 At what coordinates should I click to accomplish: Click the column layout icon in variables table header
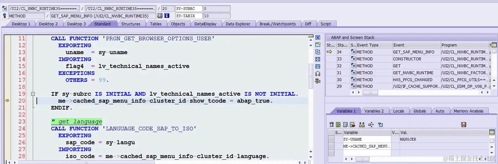tap(492, 132)
